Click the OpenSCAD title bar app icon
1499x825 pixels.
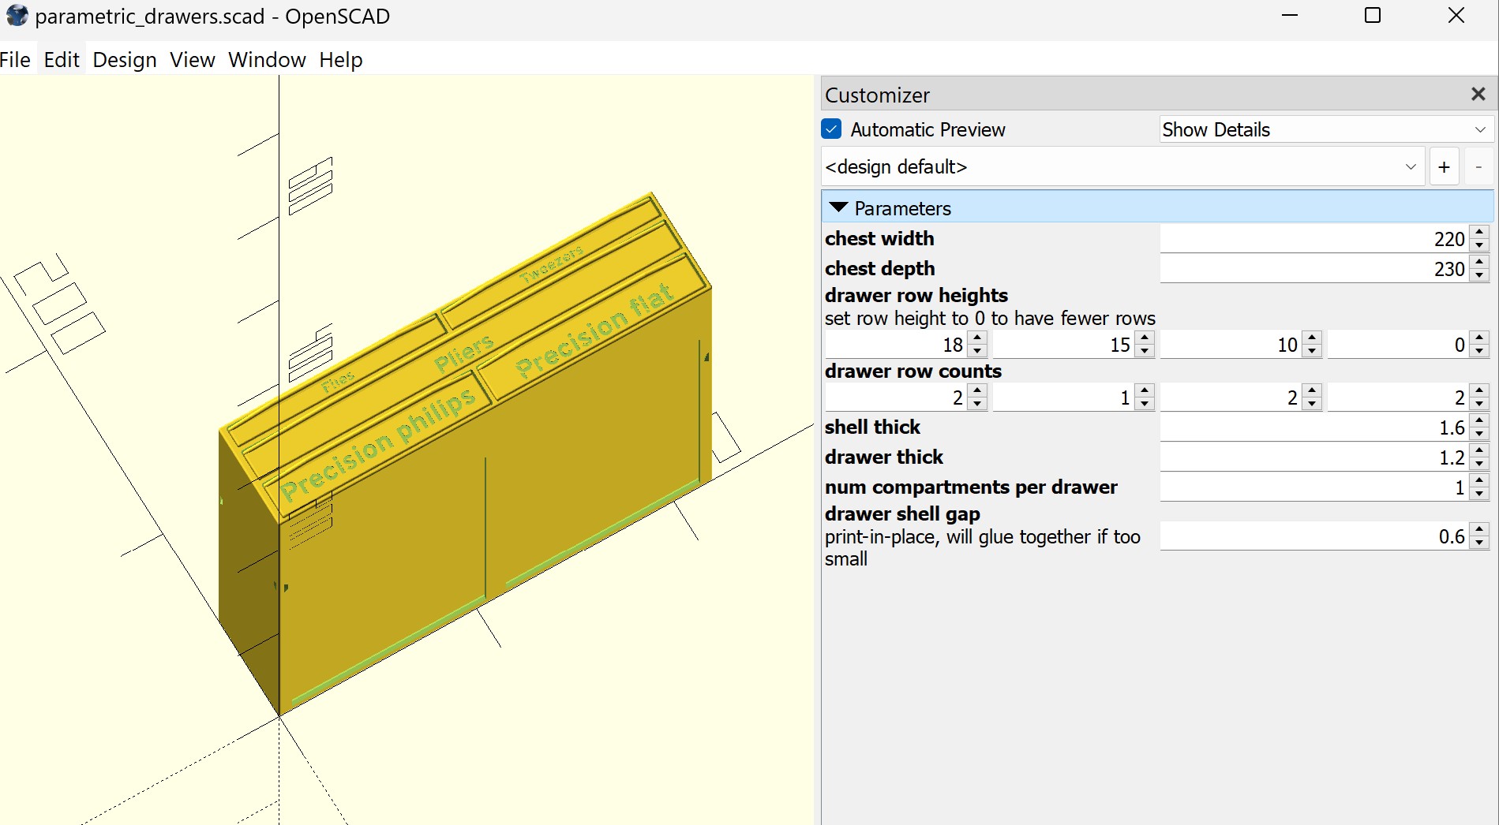coord(17,16)
